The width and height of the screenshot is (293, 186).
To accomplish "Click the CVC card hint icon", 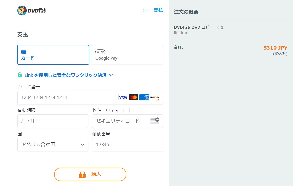I will tap(155, 121).
